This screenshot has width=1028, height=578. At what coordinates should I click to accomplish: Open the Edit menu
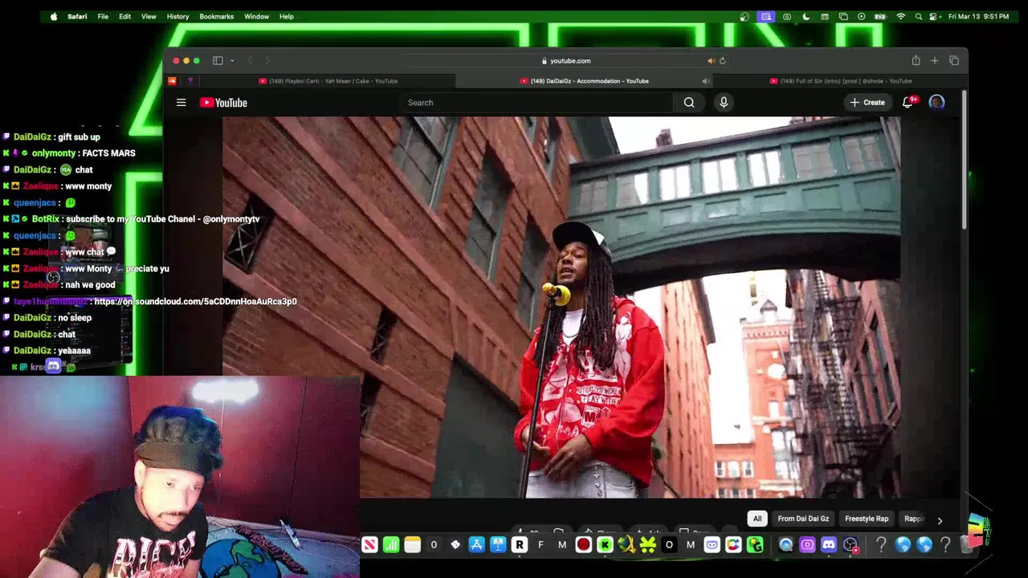click(x=124, y=16)
